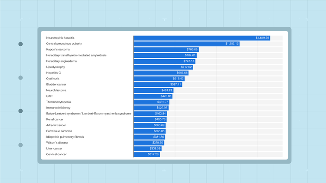Click the GIST label
The image size is (326, 183).
(50, 96)
